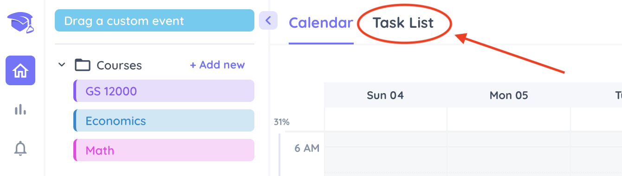Viewport: 622px width, 176px height.
Task: Click the Courses folder icon
Action: tap(83, 65)
